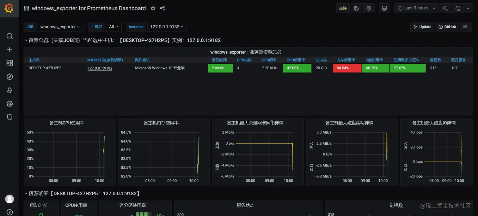Screen dimensions: 478x216
Task: Click the Grafana logo home icon
Action: [9, 9]
